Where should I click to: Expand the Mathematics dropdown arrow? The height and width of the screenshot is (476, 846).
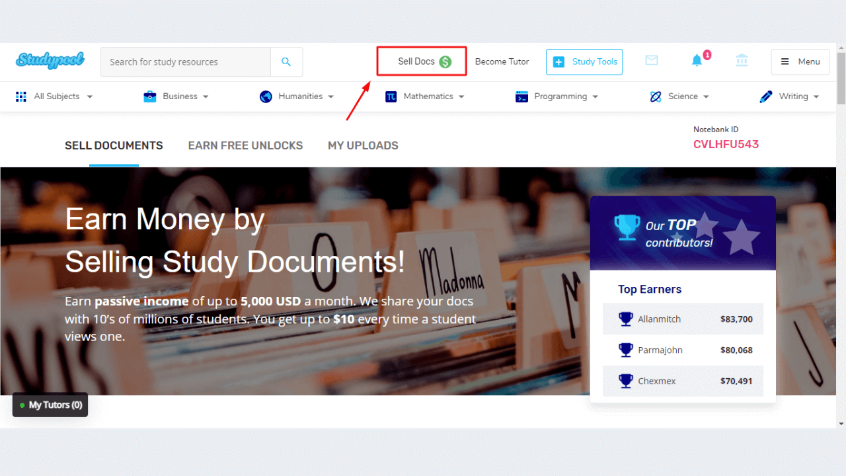[461, 97]
